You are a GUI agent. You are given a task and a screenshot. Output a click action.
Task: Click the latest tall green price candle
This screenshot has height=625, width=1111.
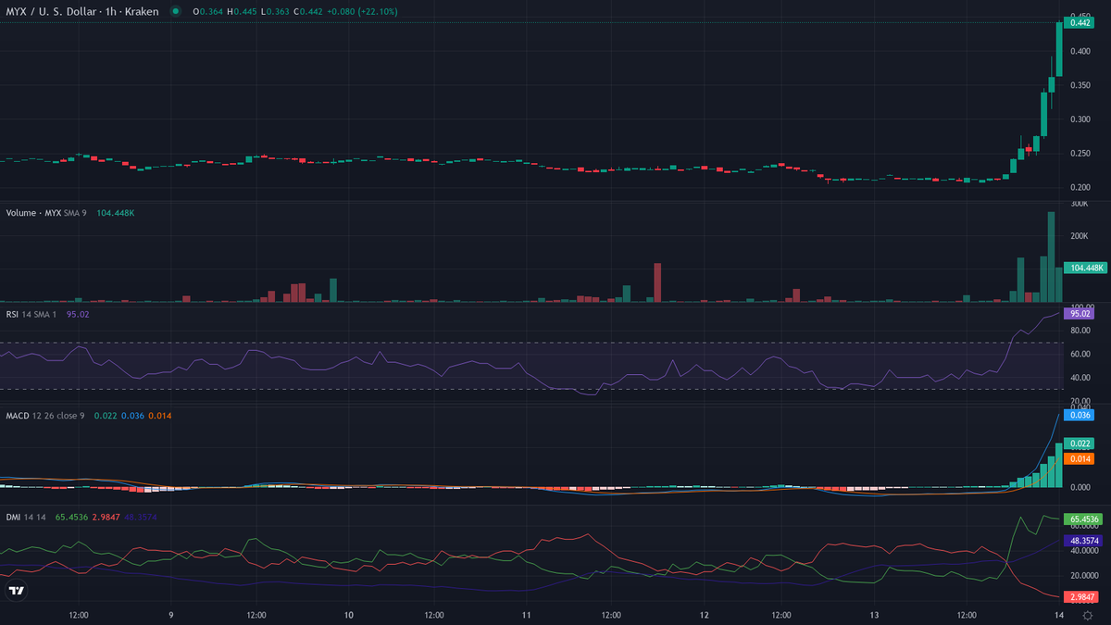coord(1059,49)
